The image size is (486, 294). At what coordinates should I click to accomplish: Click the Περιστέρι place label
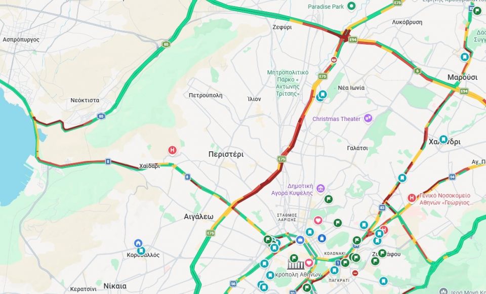pos(226,154)
